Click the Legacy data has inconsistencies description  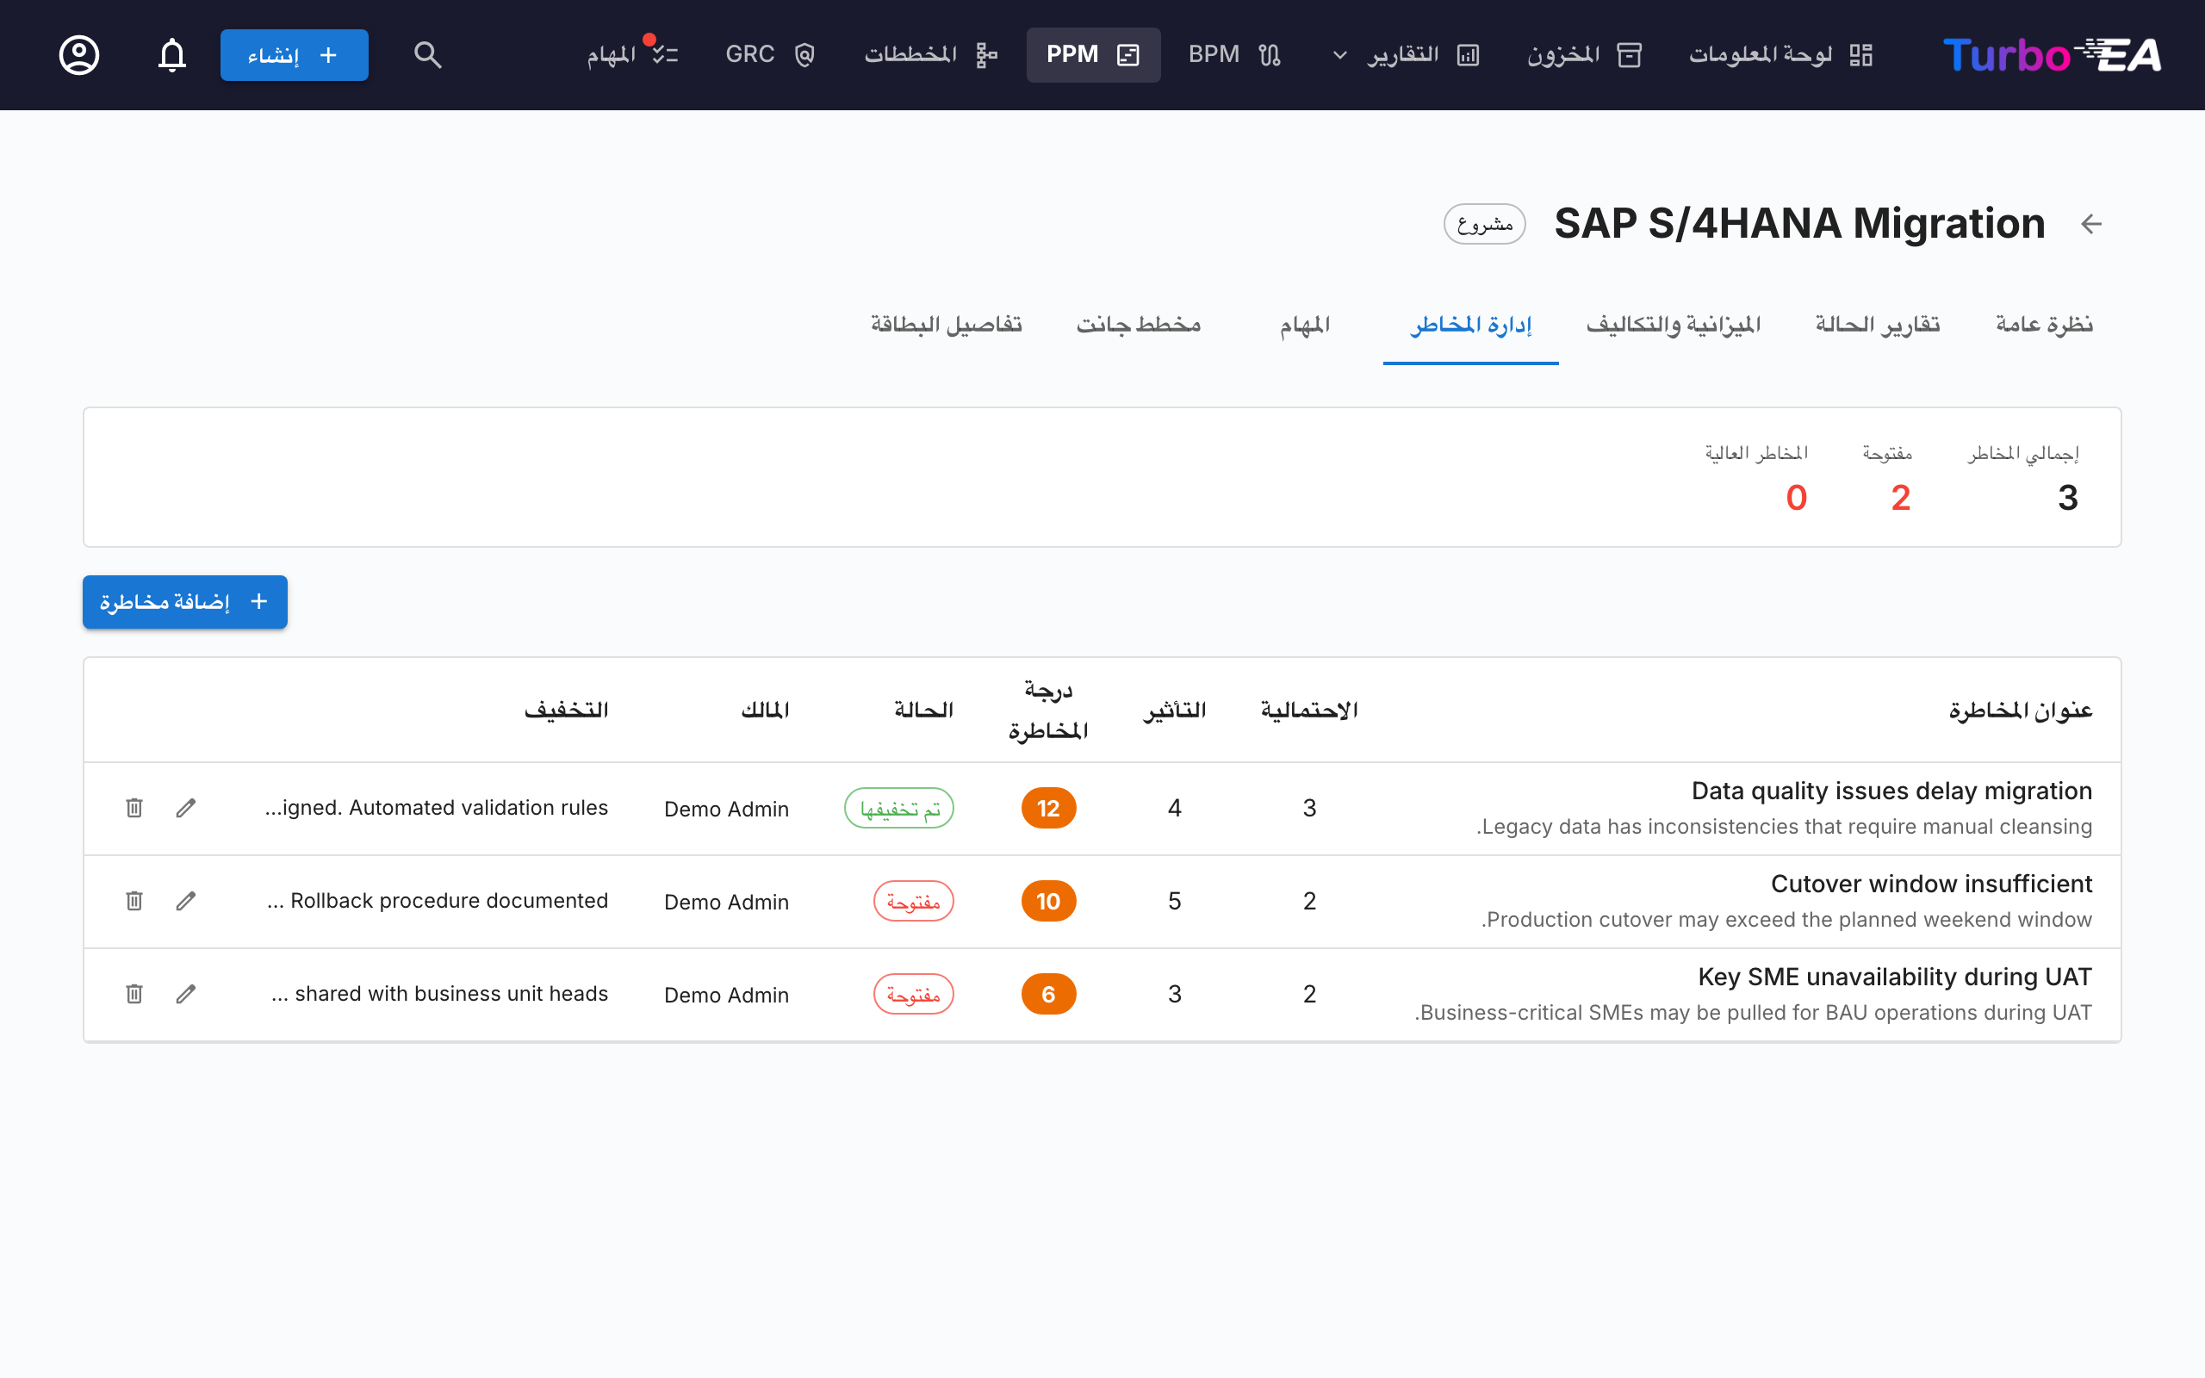(1784, 827)
